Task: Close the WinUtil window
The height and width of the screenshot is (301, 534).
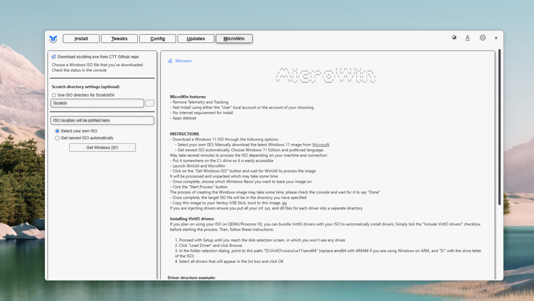Action: [x=496, y=38]
